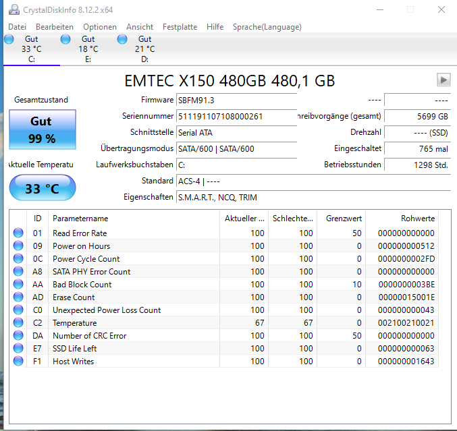
Task: Switch to drive D: 21 °C tab
Action: [x=144, y=49]
